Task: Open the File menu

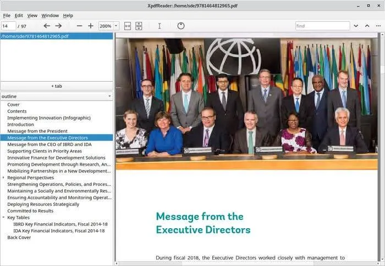Action: tap(7, 15)
